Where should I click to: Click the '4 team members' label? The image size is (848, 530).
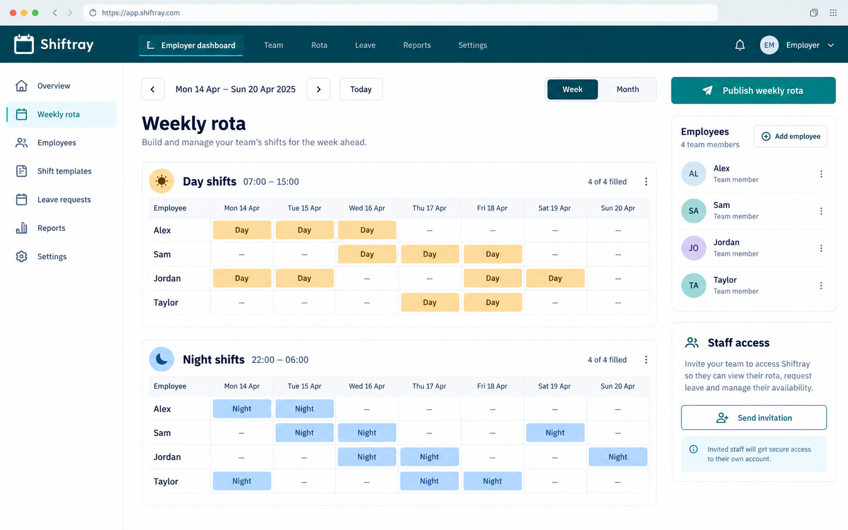710,145
